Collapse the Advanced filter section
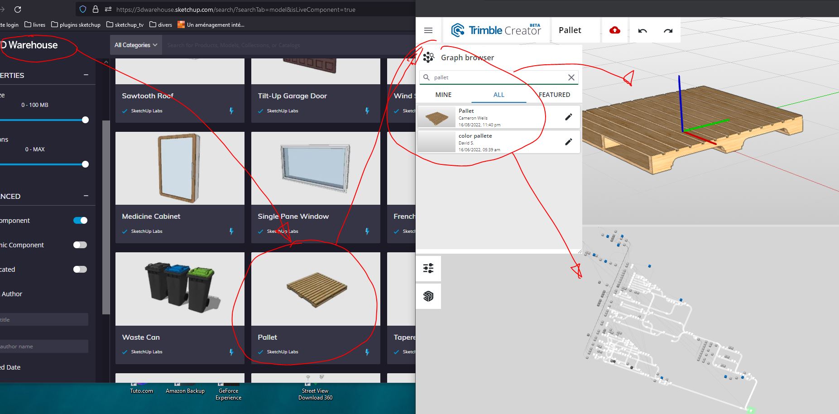This screenshot has width=839, height=414. coord(86,196)
